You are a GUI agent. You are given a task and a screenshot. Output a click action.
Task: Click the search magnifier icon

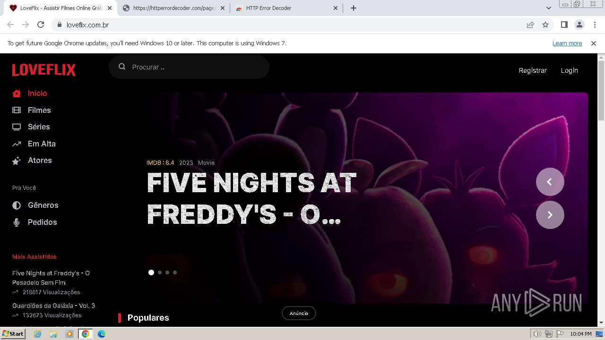pos(122,67)
